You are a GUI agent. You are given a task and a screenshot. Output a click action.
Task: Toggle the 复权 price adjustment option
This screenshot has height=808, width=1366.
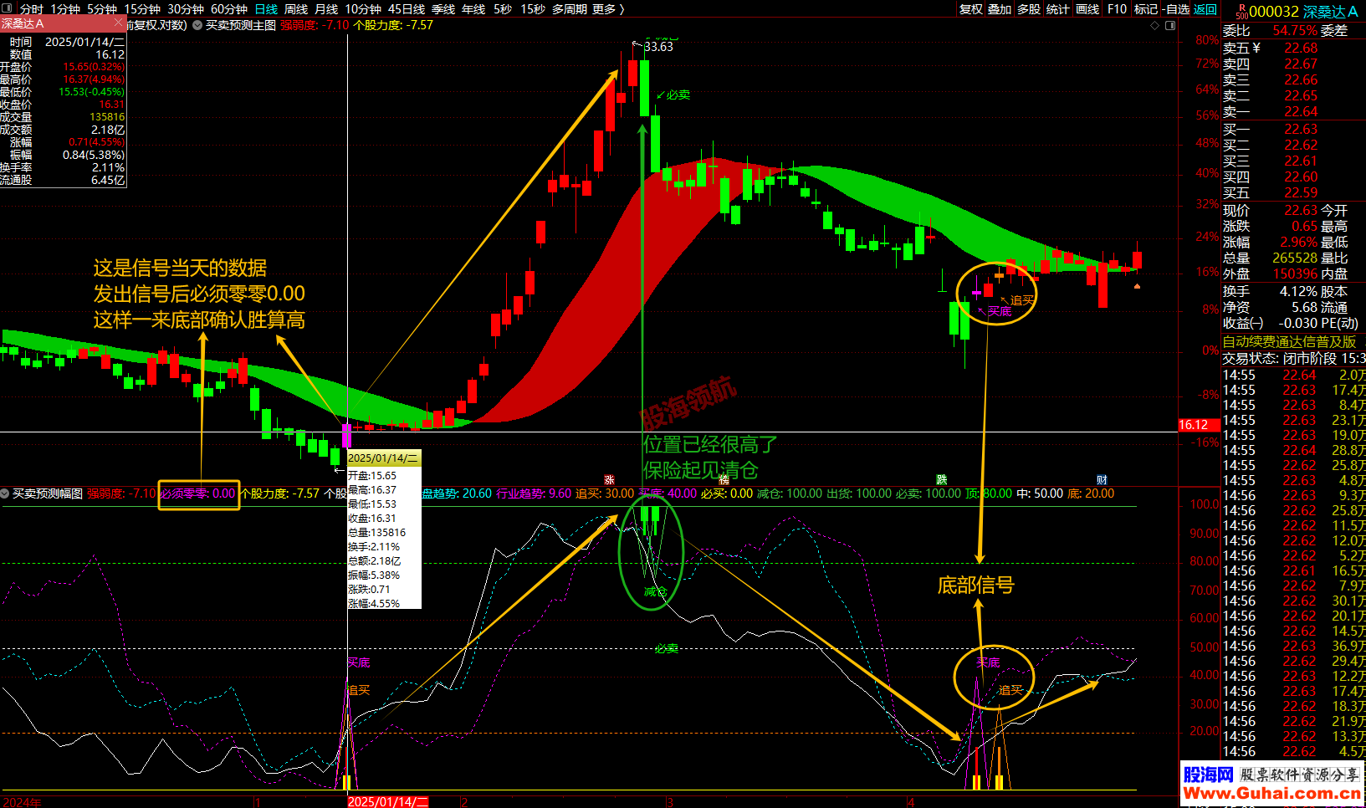[x=970, y=9]
